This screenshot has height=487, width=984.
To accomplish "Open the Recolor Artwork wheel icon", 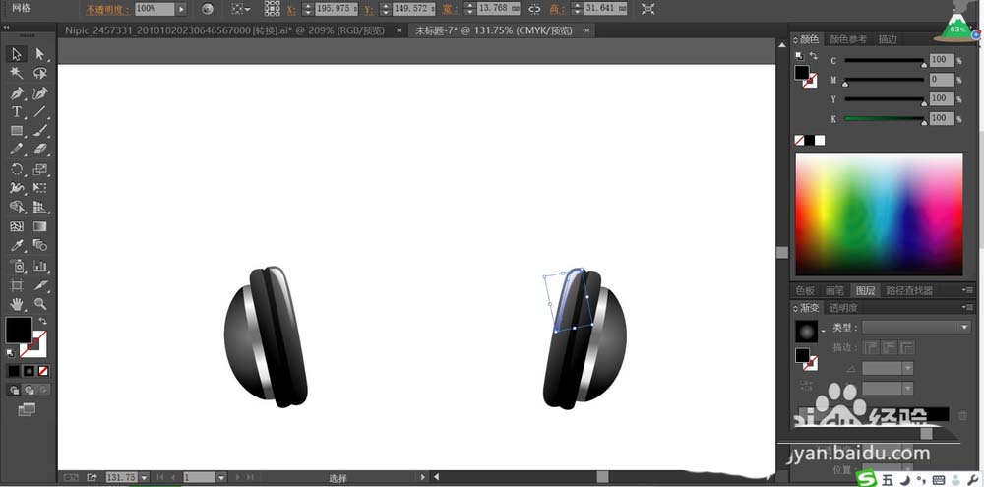I will tap(208, 9).
